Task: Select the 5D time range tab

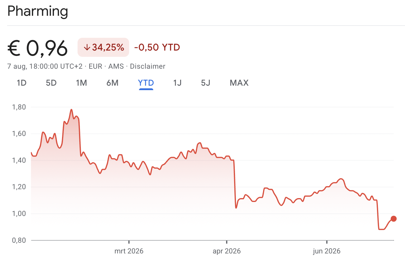Action: point(51,83)
